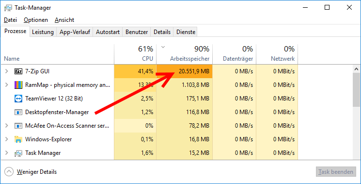The height and width of the screenshot is (184, 361).
Task: Sort by Arbeitsspeicher column header
Action: 185,54
